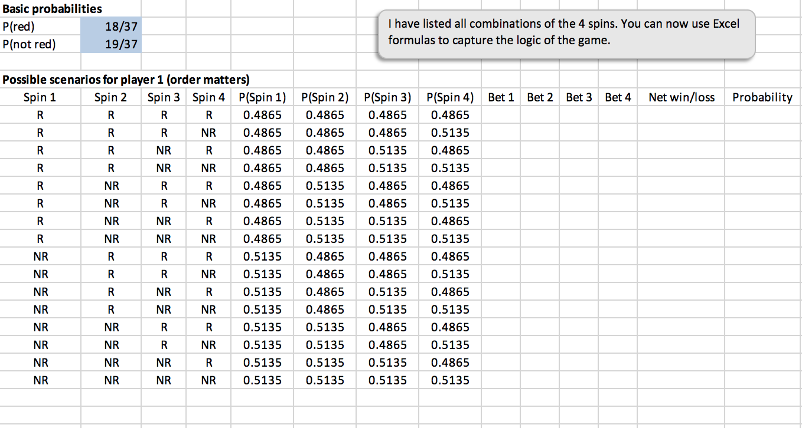Select the first R cell under Spin 1

coord(40,114)
